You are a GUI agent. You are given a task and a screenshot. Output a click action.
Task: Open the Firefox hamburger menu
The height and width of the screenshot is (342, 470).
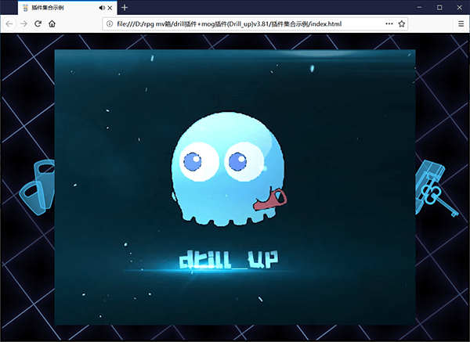coord(461,23)
